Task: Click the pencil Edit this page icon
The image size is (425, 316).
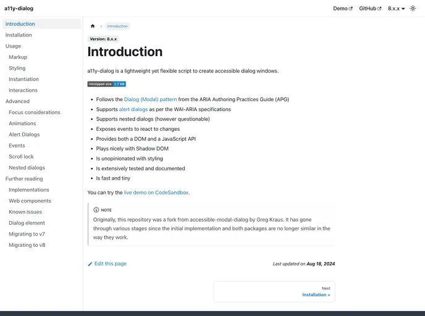Action: click(x=90, y=264)
